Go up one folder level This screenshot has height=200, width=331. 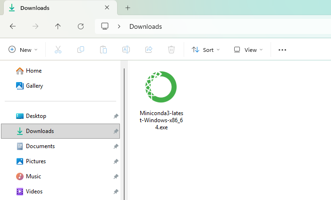(58, 26)
